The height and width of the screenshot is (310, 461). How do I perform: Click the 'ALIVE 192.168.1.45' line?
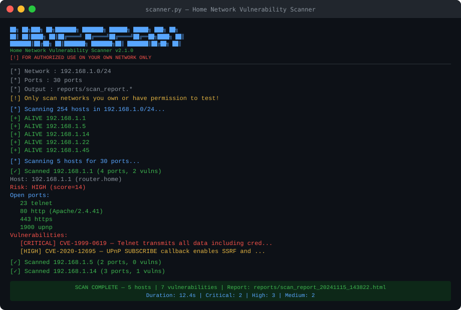50,150
